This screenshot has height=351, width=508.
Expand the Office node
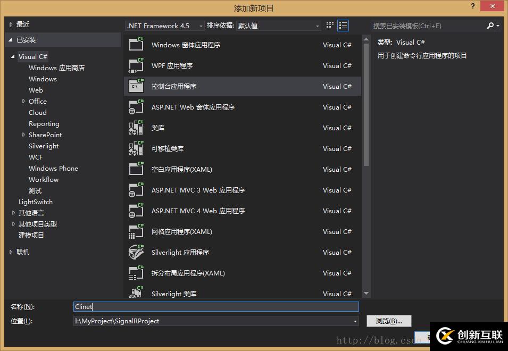[23, 102]
